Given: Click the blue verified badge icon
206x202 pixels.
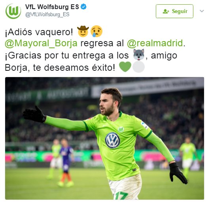Looking at the screenshot, I should click(83, 7).
